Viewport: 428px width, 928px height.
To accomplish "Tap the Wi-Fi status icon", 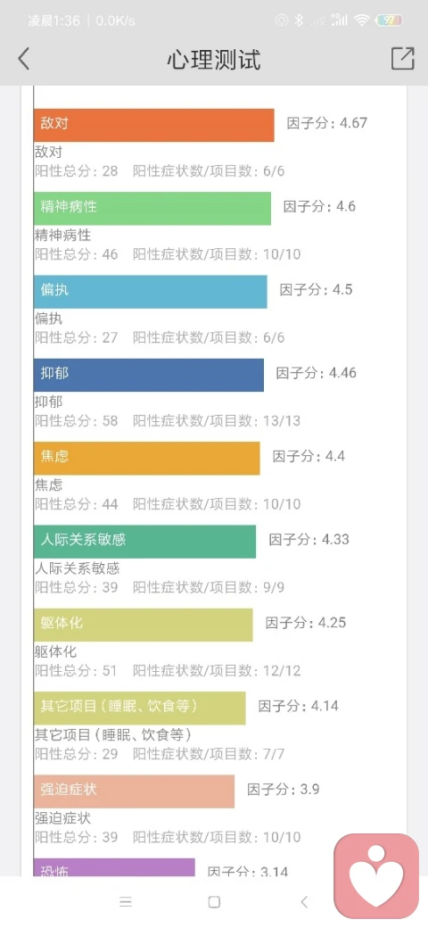I will click(361, 21).
